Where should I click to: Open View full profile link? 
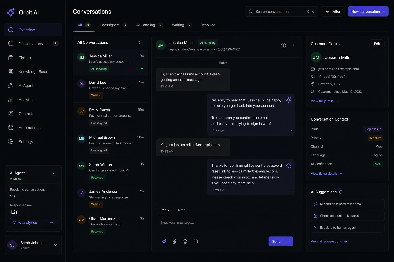(x=325, y=101)
